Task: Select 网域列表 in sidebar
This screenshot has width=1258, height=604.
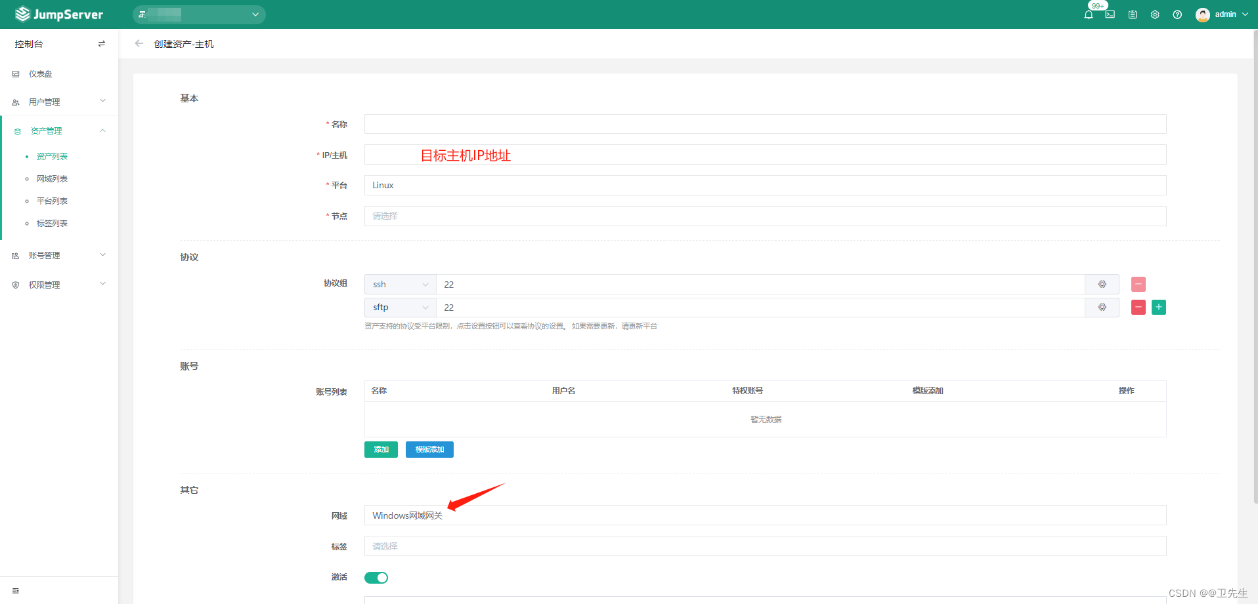Action: [52, 178]
